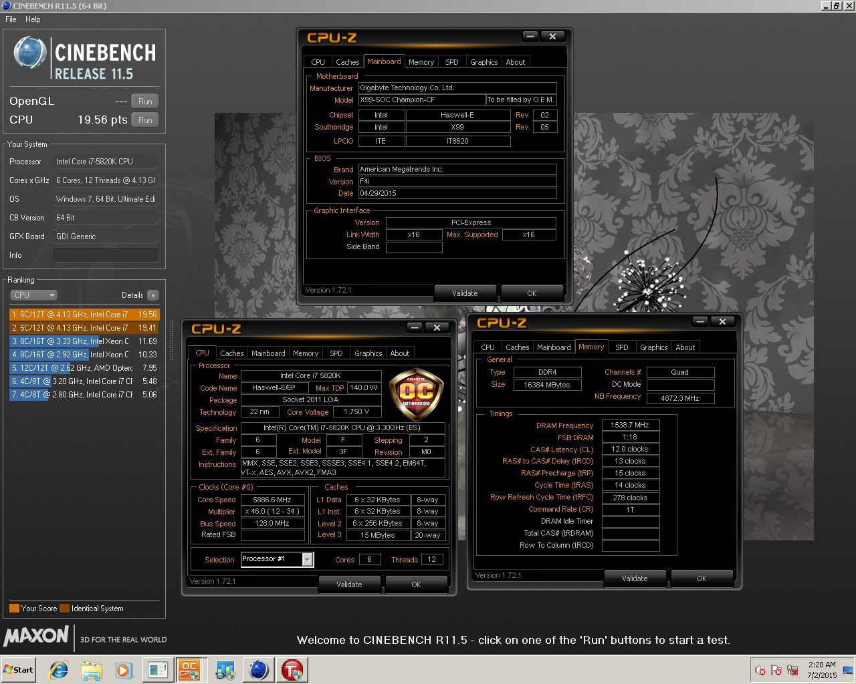Click the Cinebench logo sphere
Viewport: 856px width, 684px height.
click(x=30, y=53)
